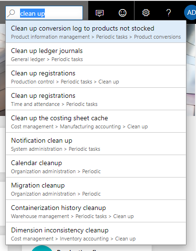Open Dimension inconsistency cleanup result
196x251 pixels.
(x=96, y=233)
